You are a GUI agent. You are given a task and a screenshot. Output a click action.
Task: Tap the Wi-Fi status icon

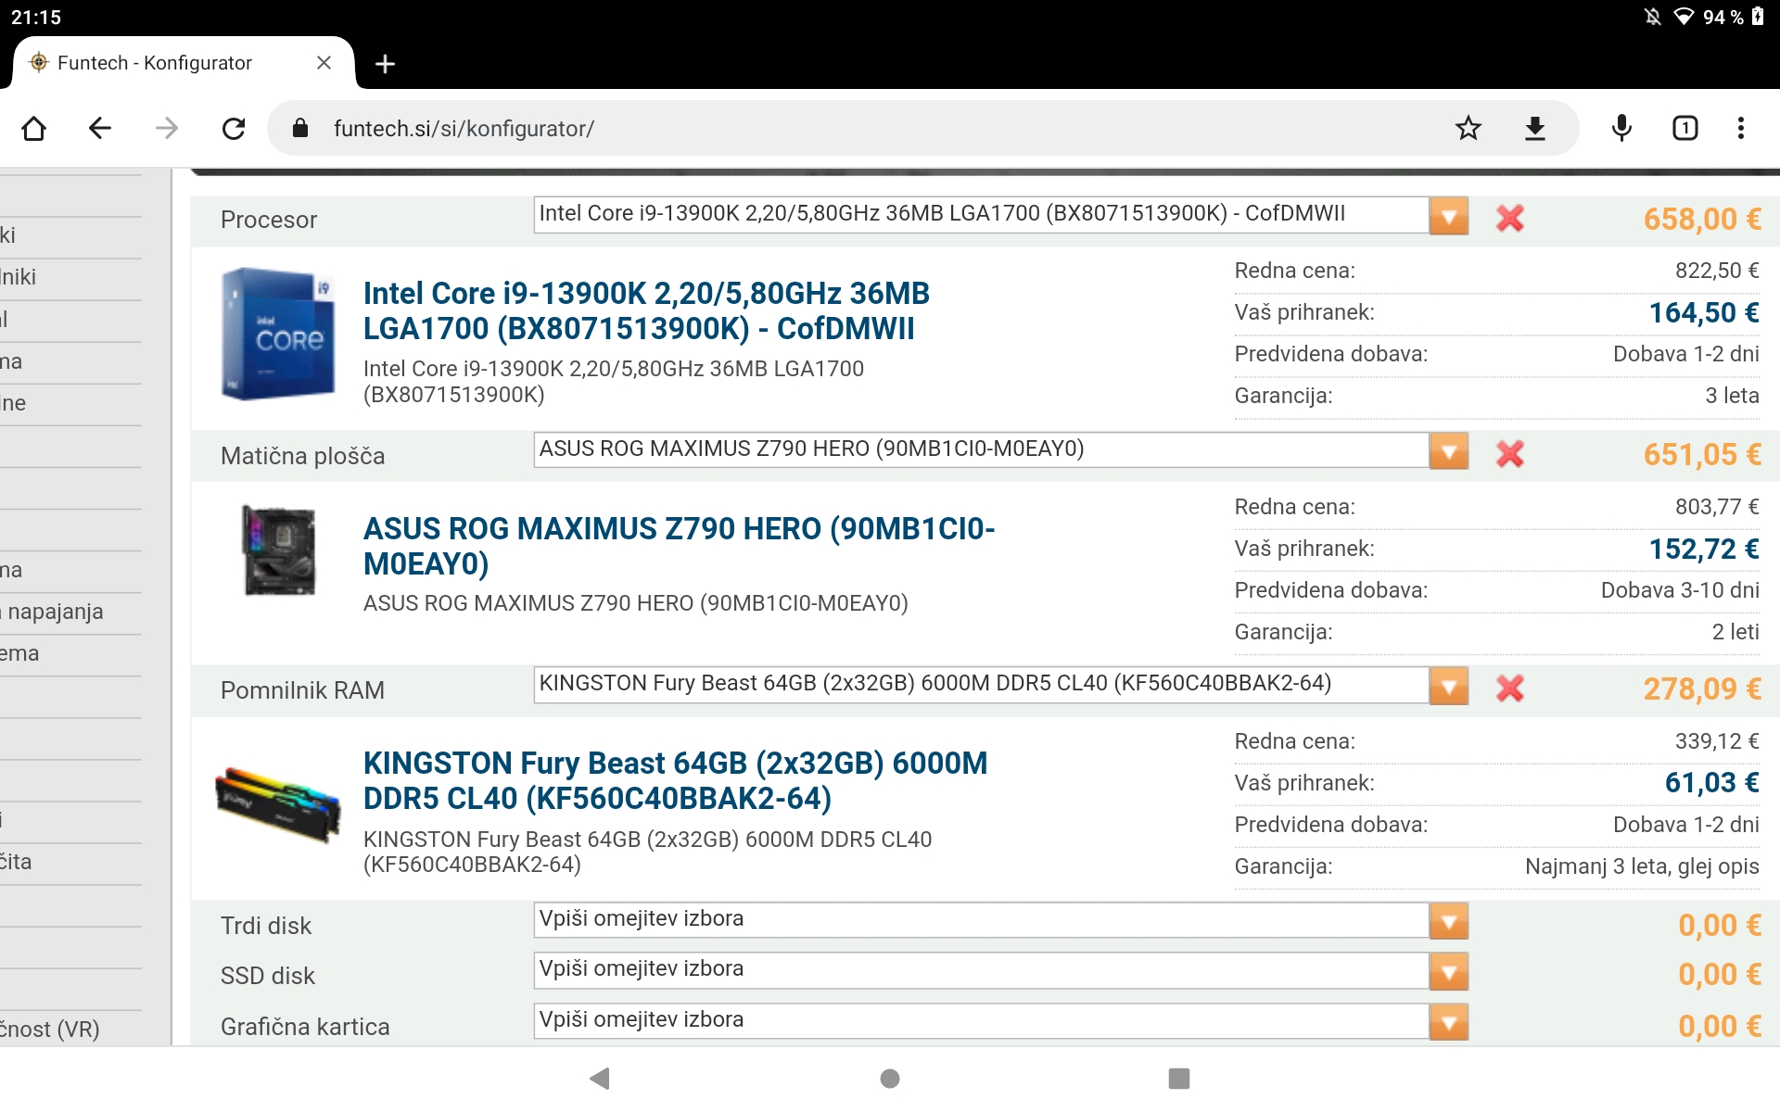coord(1684,17)
